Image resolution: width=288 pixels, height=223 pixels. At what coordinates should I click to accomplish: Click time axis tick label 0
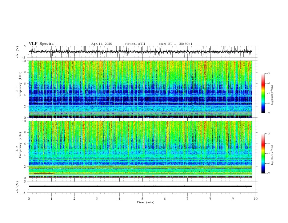(29, 199)
